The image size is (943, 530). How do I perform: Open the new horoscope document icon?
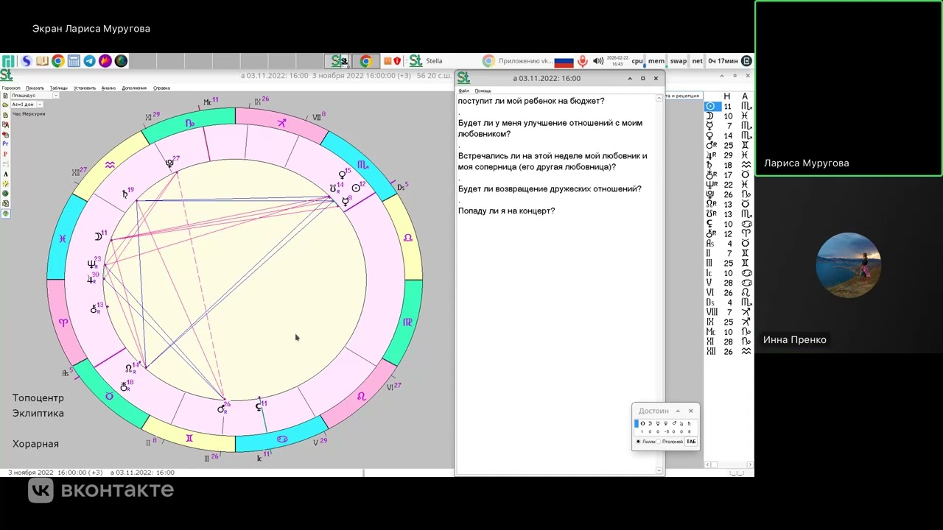click(6, 96)
